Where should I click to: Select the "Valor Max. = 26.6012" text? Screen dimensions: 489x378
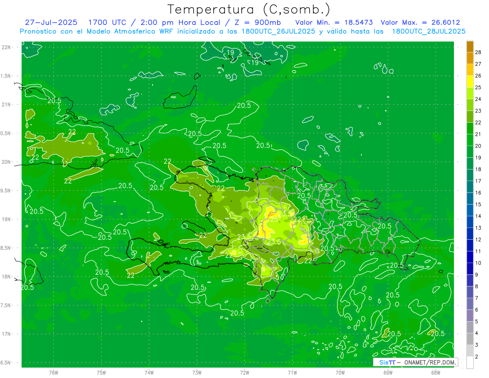click(x=420, y=22)
